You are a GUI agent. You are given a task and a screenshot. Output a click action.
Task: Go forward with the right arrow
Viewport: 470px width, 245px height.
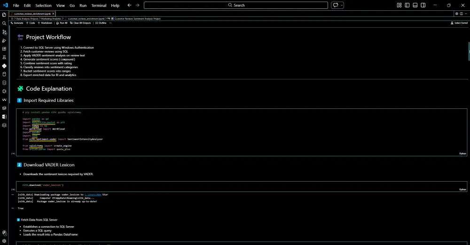click(137, 5)
